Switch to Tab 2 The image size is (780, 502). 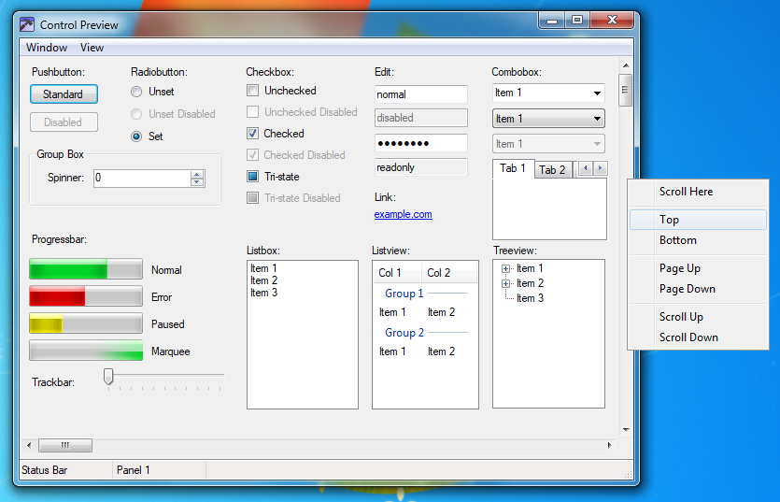[x=552, y=170]
